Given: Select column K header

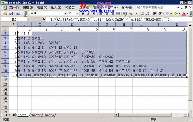Looking at the screenshot, I should (x=177, y=24).
